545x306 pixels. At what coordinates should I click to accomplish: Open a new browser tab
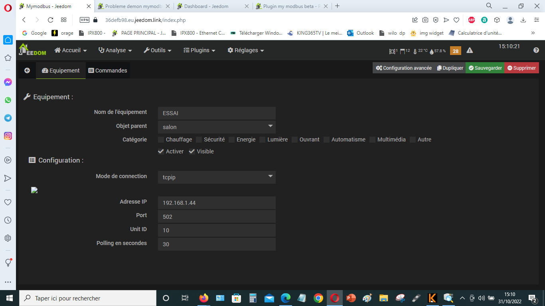338,6
